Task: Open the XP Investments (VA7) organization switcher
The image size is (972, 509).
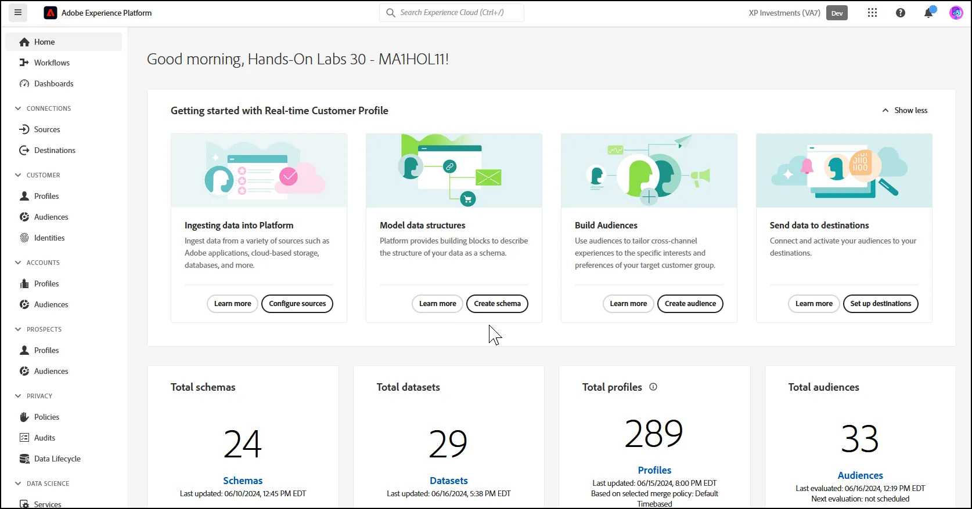Action: coord(784,13)
